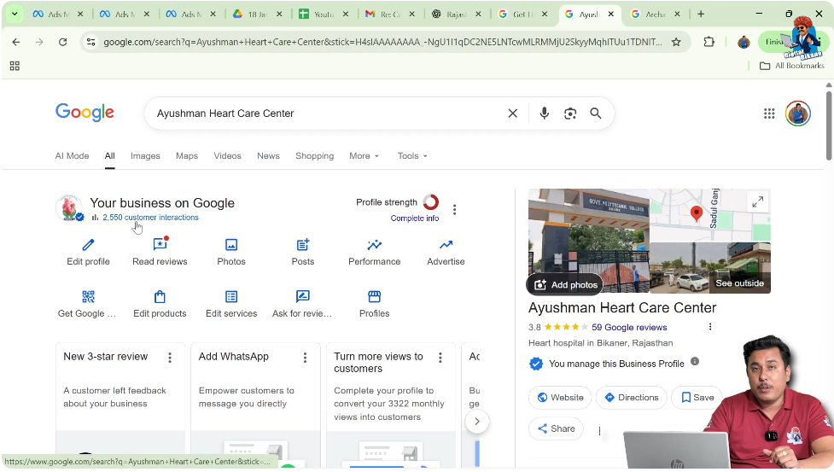Image resolution: width=834 pixels, height=472 pixels.
Task: Click the Website button
Action: (559, 398)
